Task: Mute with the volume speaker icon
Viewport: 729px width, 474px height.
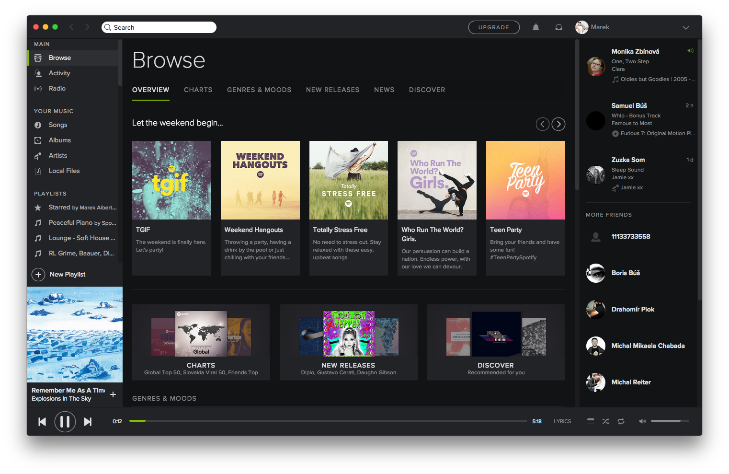Action: coord(642,421)
